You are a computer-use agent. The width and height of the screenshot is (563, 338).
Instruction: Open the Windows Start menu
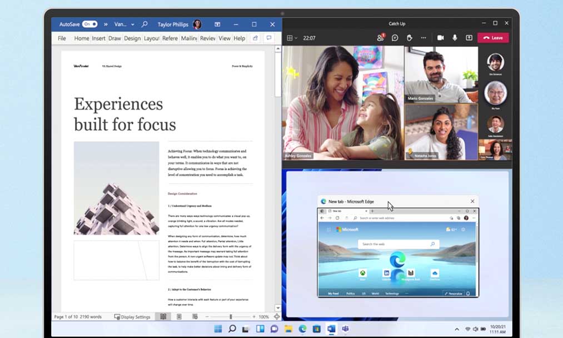pos(218,329)
